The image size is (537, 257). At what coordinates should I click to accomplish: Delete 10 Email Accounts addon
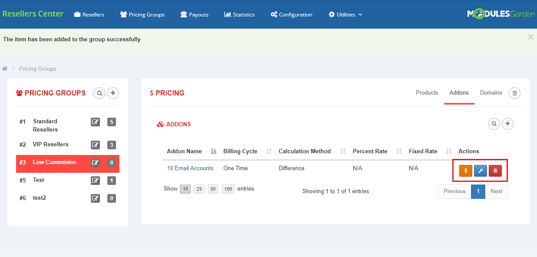pyautogui.click(x=495, y=171)
